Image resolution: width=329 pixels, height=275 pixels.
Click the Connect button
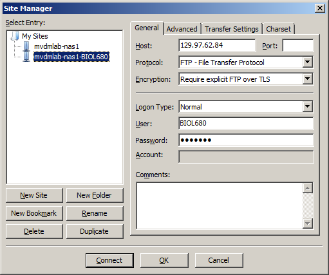coord(109,260)
